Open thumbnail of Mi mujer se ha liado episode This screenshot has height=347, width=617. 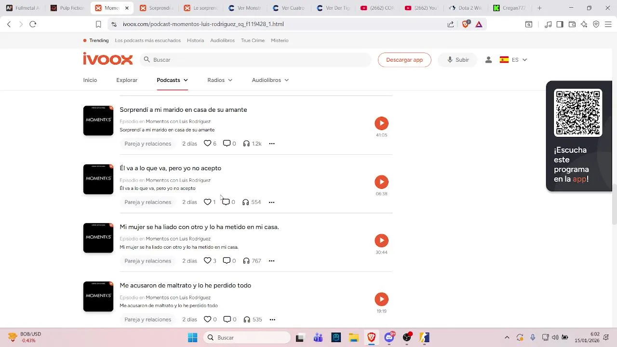(98, 238)
